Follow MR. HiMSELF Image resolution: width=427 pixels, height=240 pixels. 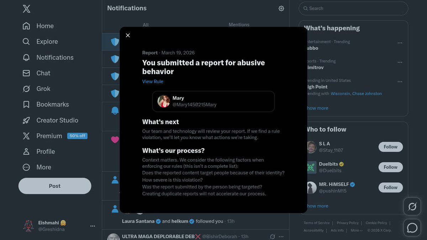390,187
